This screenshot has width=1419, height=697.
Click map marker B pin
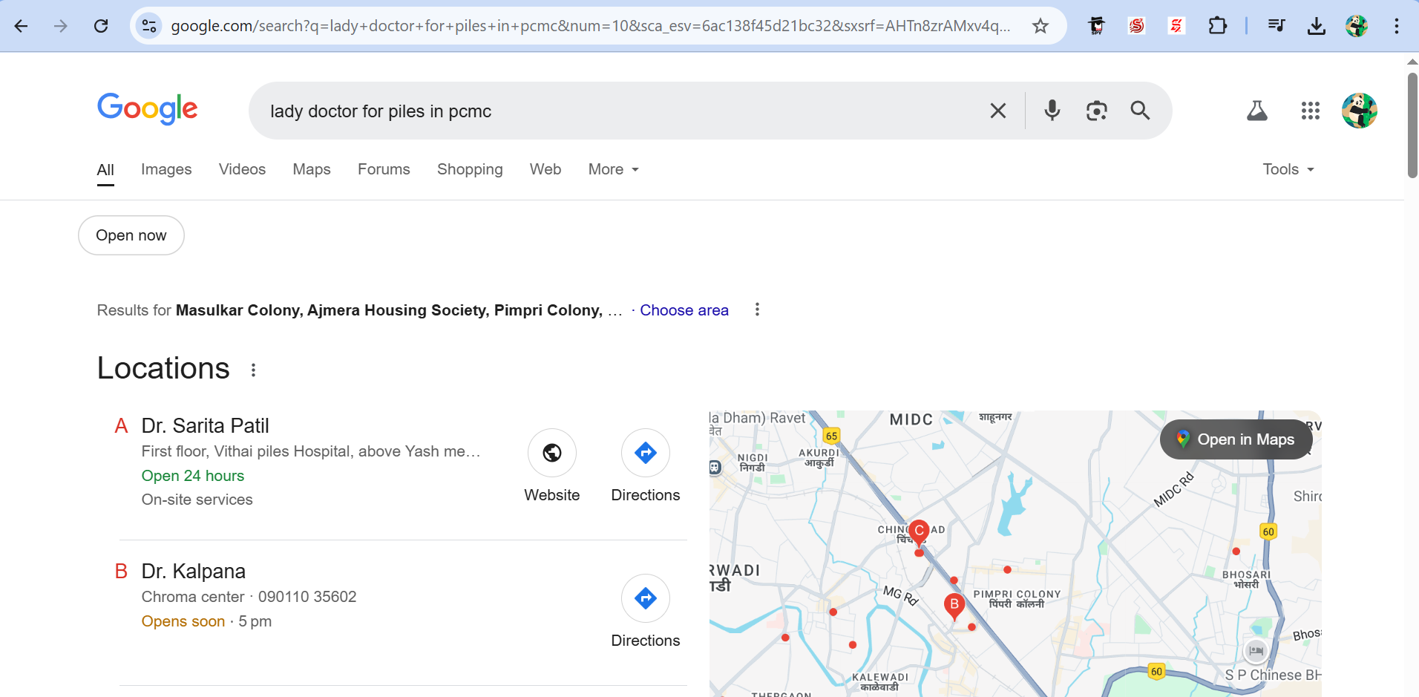point(954,605)
